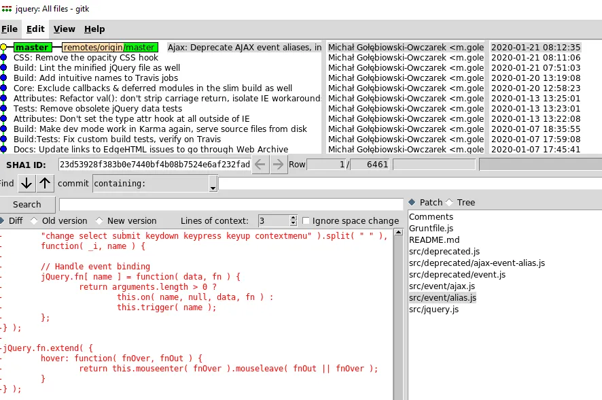Select src/jquery.js in file list
Screen dimensions: 602x400
(433, 309)
